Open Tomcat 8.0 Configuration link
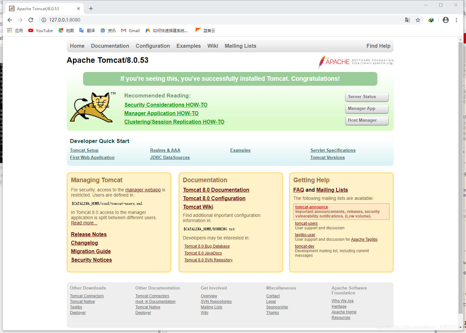The width and height of the screenshot is (466, 333). [x=214, y=199]
